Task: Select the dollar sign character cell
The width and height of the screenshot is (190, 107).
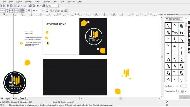Action: point(168,32)
